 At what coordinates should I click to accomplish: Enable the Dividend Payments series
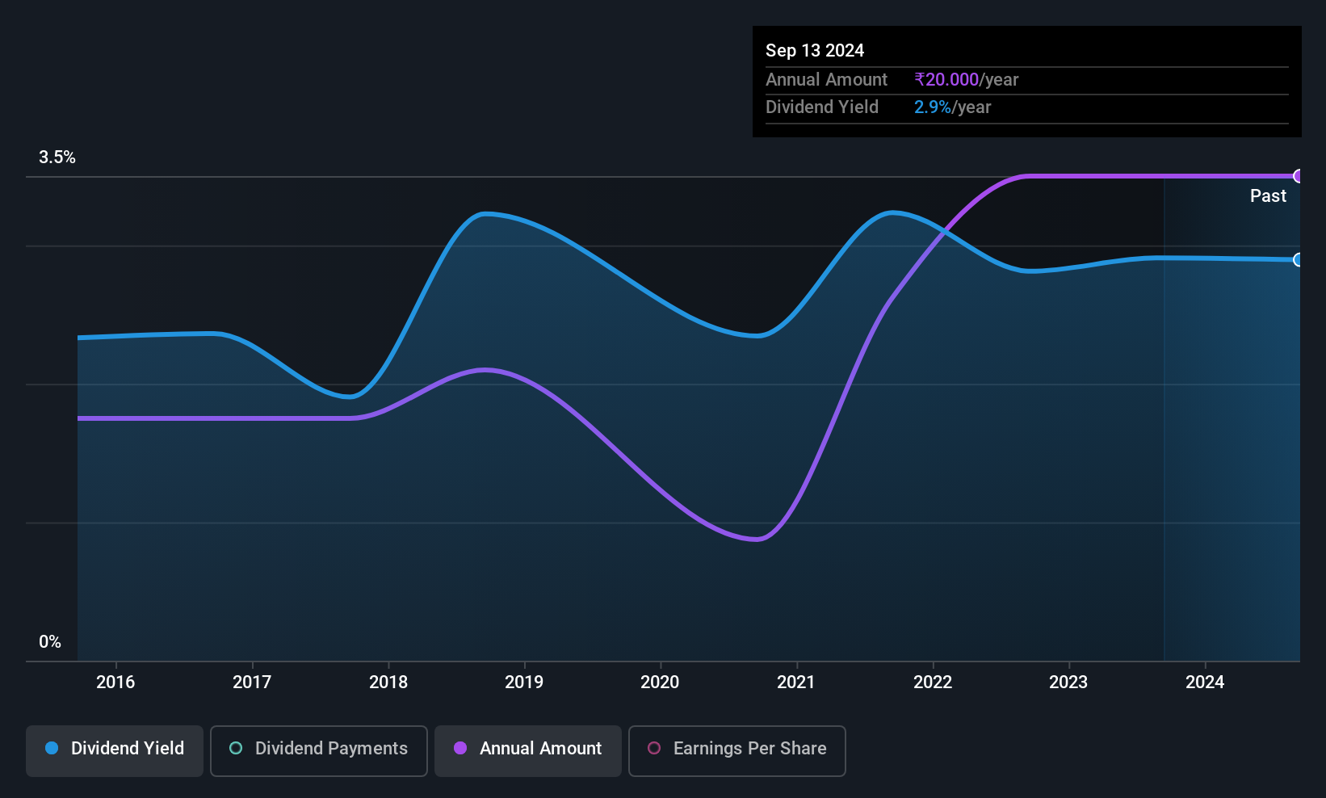319,750
